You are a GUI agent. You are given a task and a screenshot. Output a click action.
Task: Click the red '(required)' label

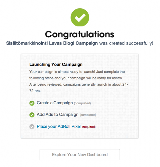coord(89,127)
